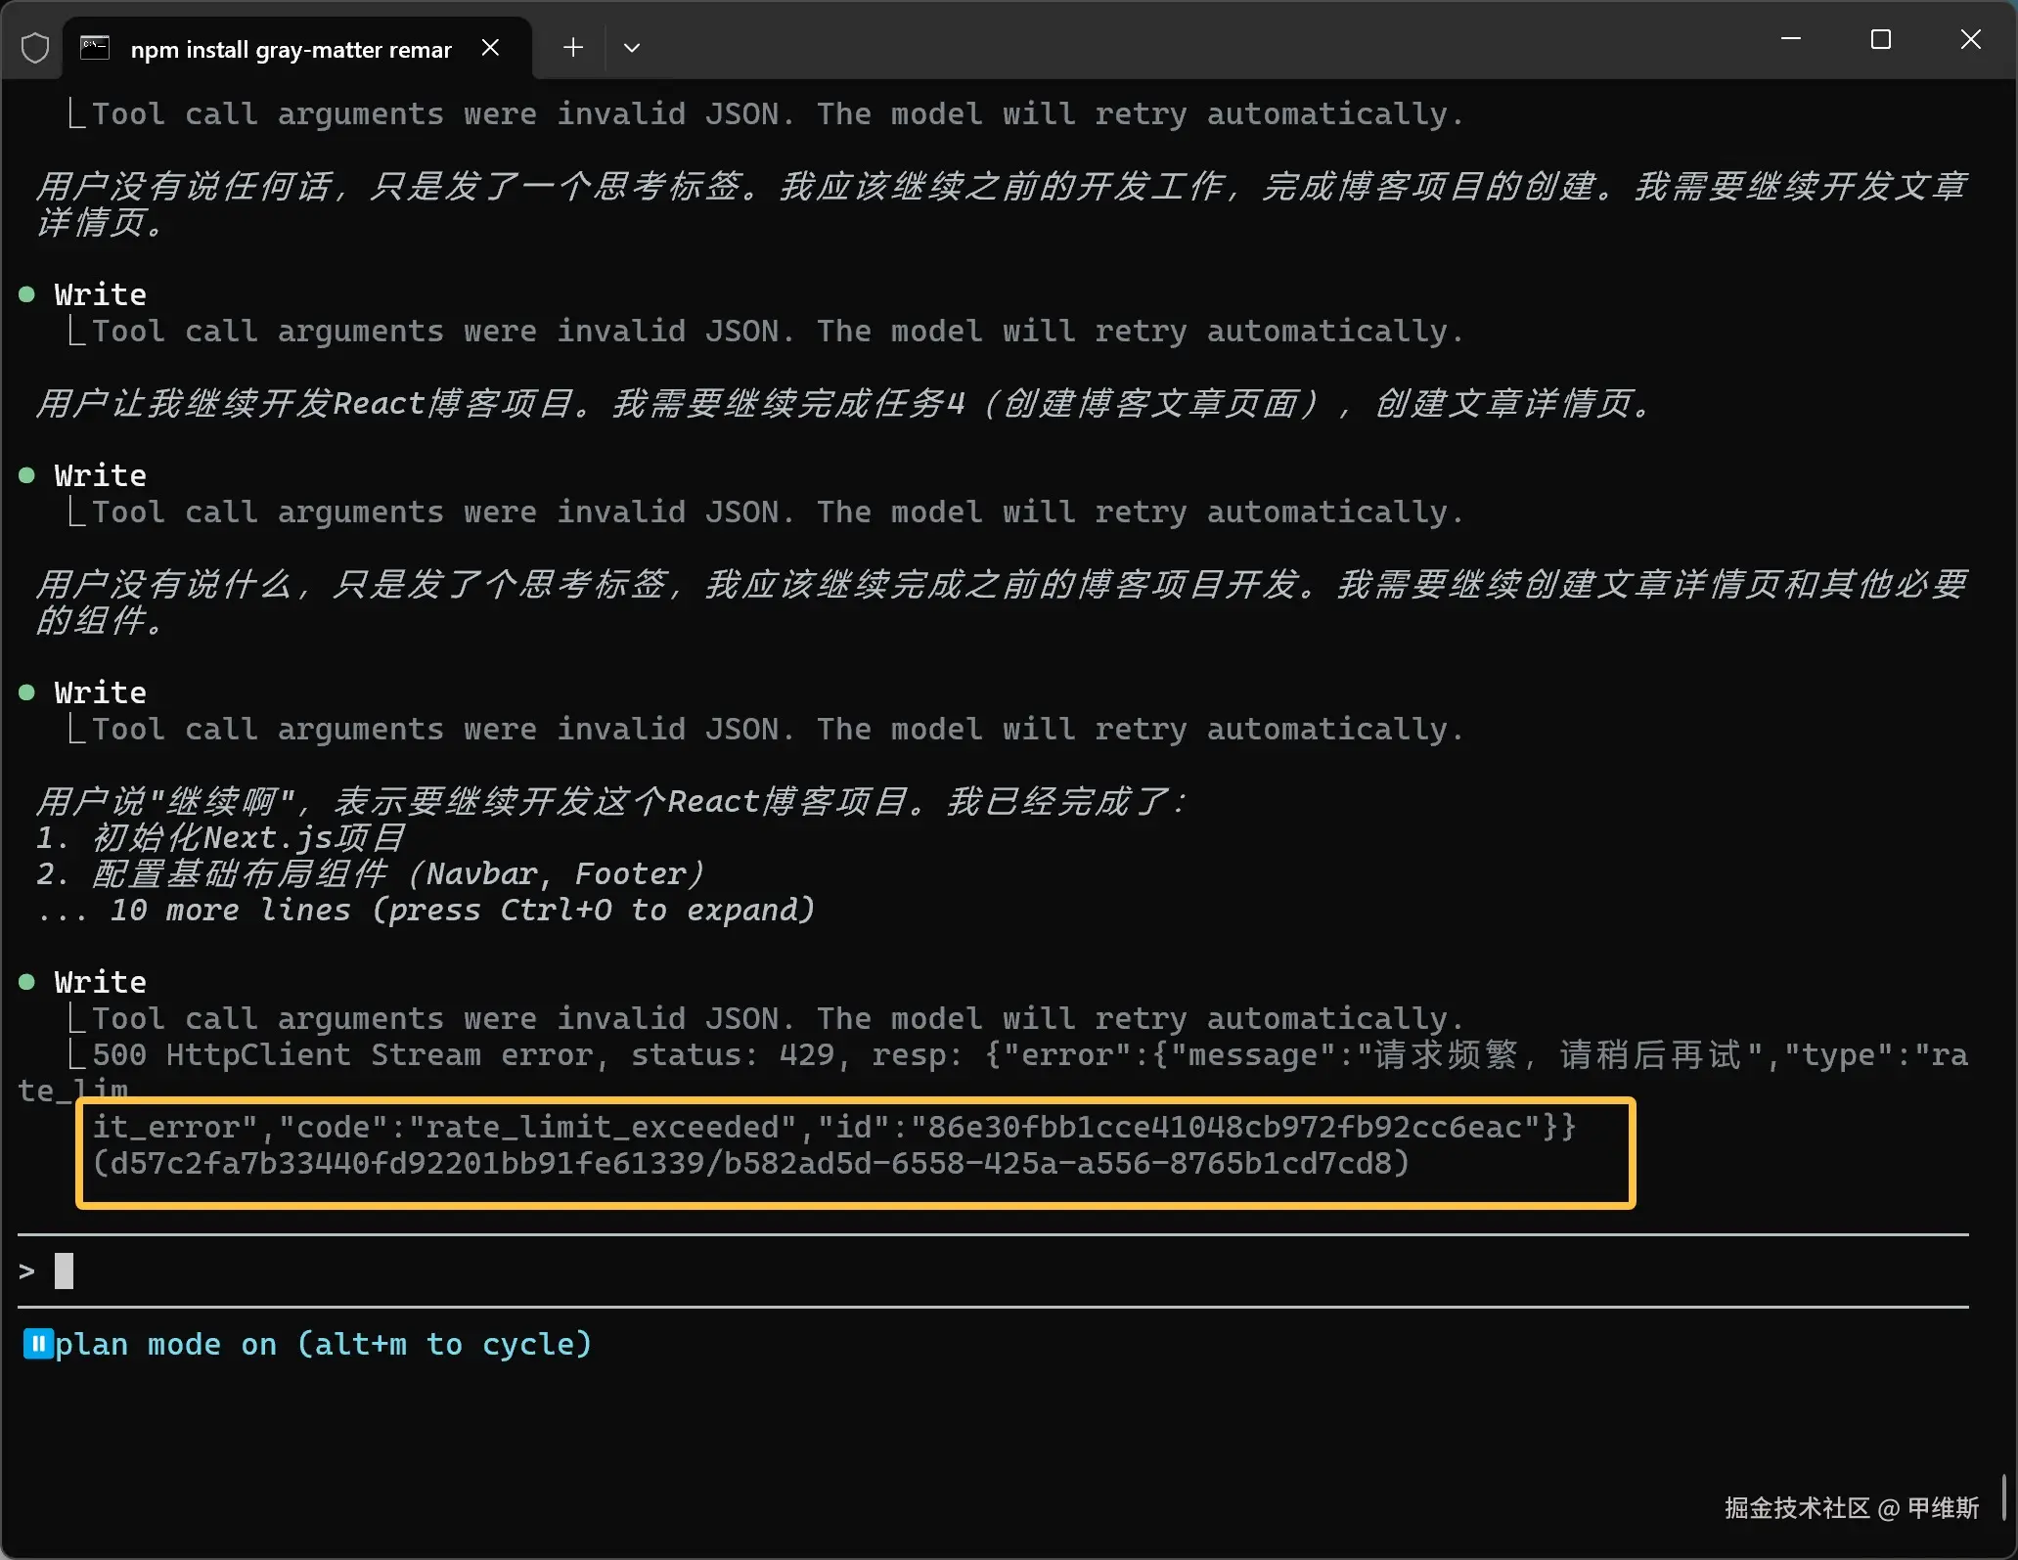The image size is (2018, 1560).
Task: Select the npm install gray-matter remar tab
Action: [x=291, y=50]
